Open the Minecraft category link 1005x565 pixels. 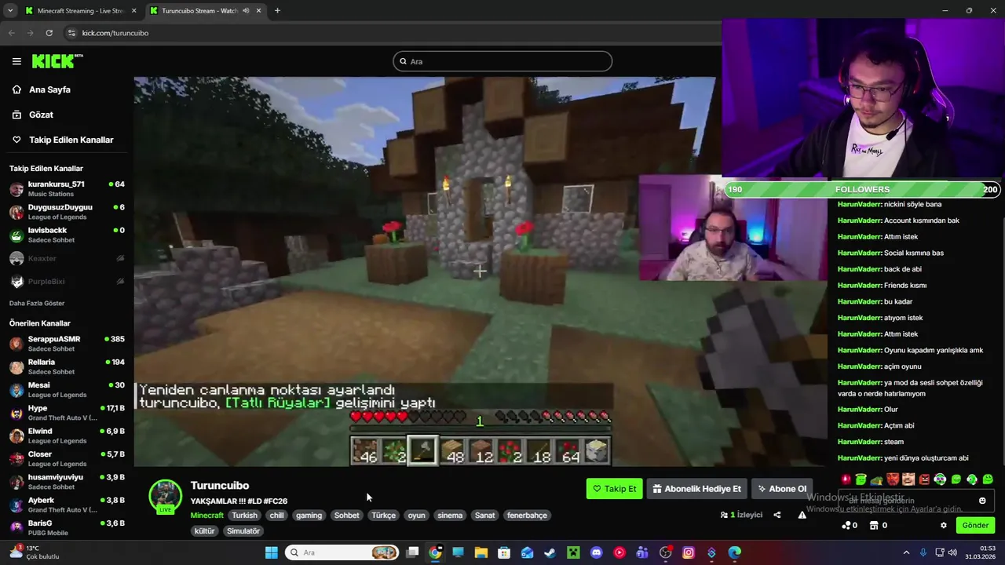(x=207, y=516)
